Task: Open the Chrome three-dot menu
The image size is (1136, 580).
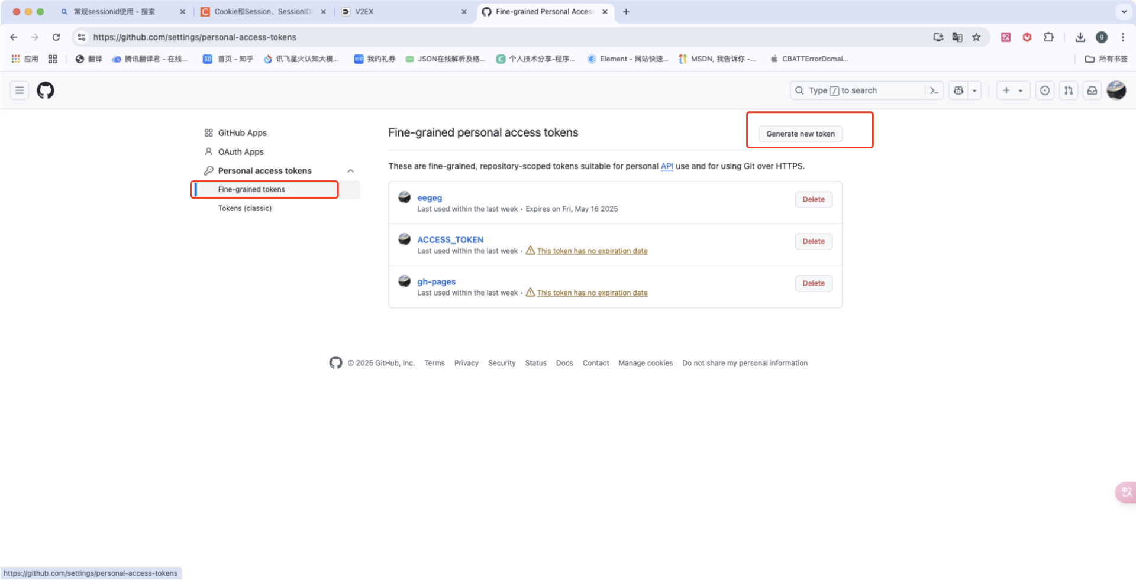Action: click(1123, 37)
